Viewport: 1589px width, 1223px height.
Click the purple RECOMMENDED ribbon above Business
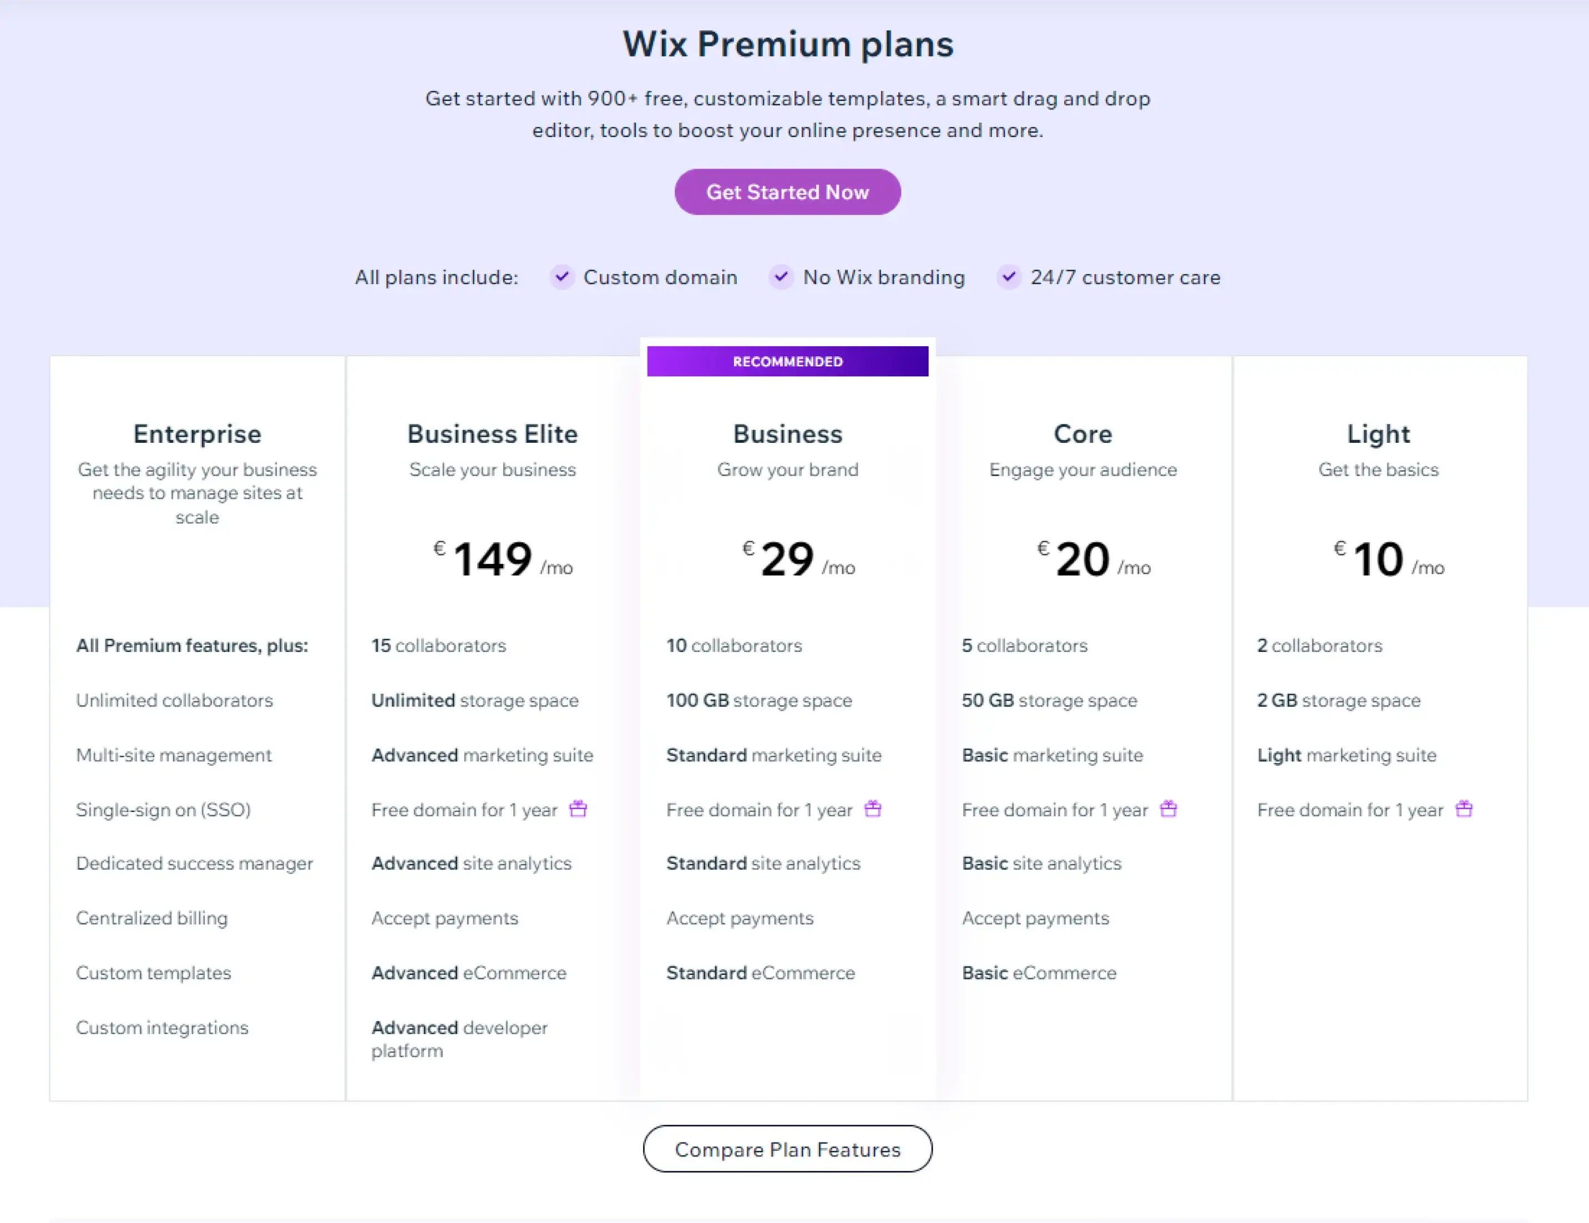coord(787,361)
